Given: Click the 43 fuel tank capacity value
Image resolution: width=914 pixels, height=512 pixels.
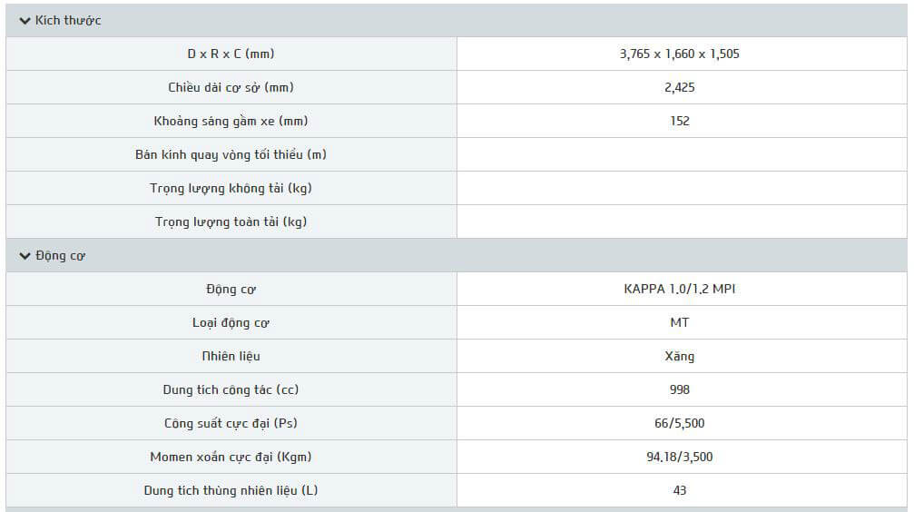Looking at the screenshot, I should [679, 490].
